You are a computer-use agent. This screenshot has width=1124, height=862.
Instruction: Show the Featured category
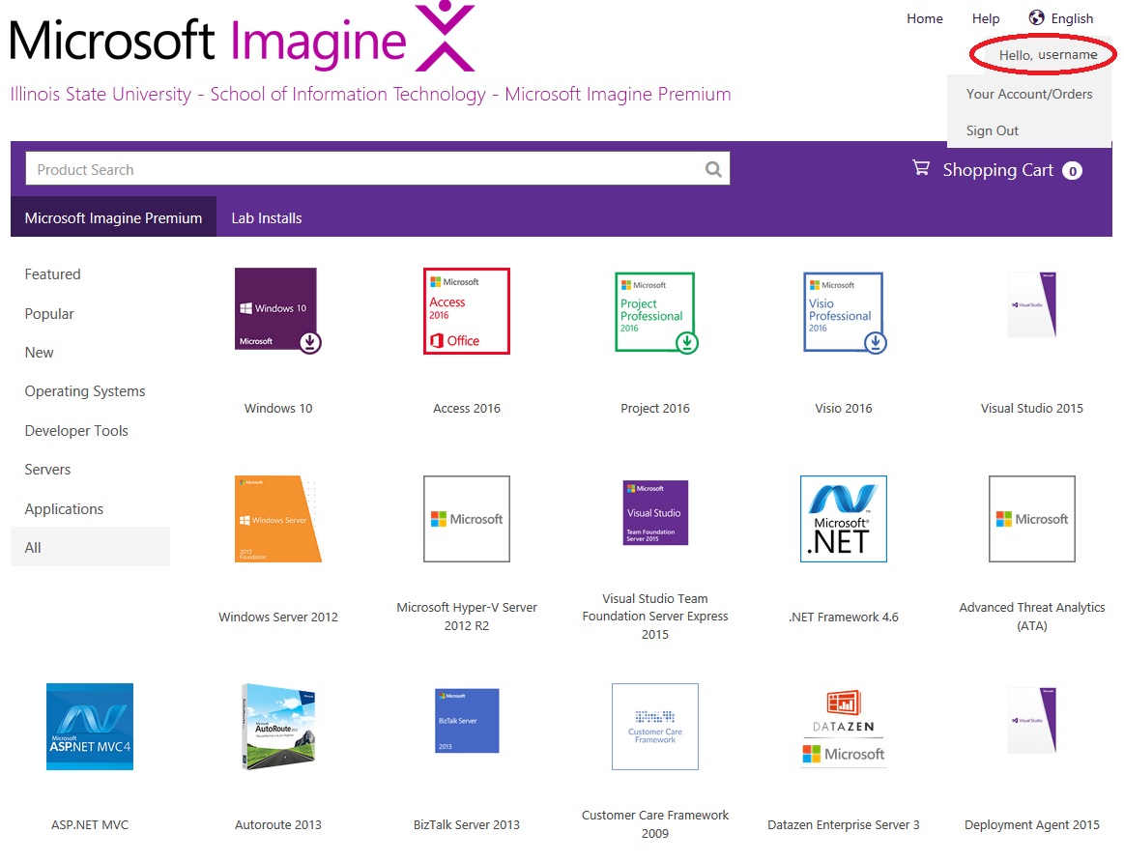point(52,274)
